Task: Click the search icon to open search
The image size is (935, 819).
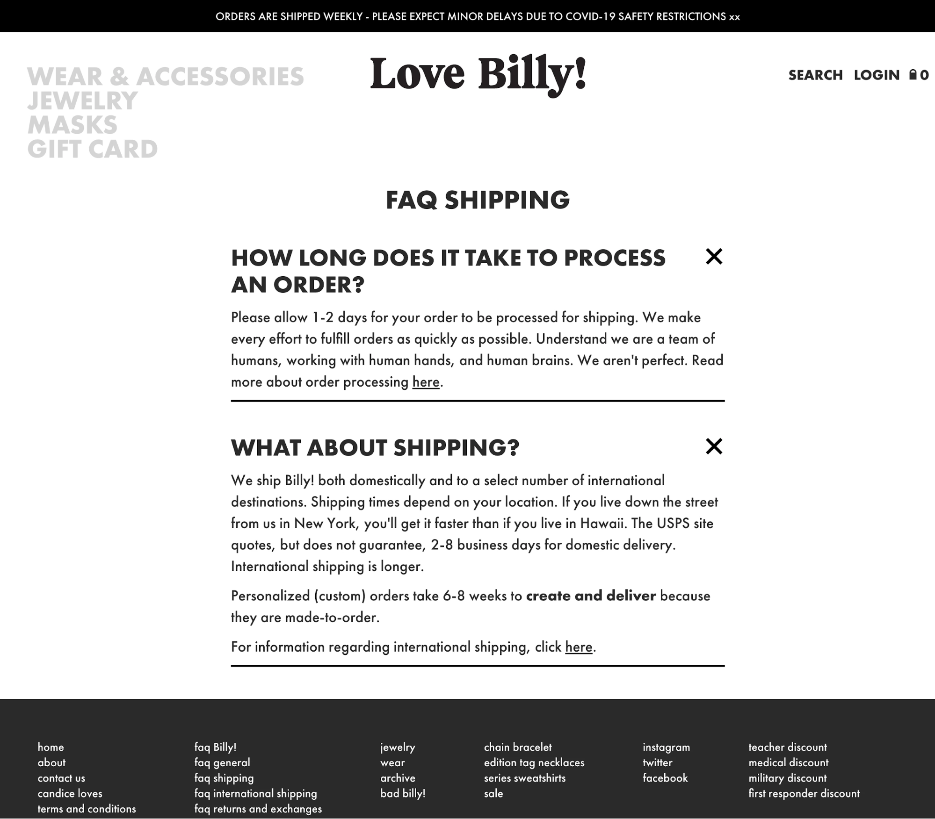Action: tap(816, 74)
